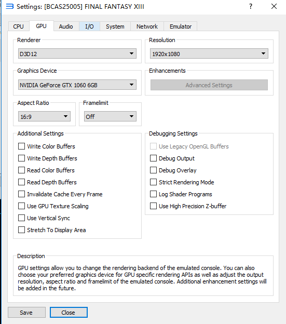Image resolution: width=286 pixels, height=324 pixels.
Task: Open the Audio tab
Action: coord(66,26)
